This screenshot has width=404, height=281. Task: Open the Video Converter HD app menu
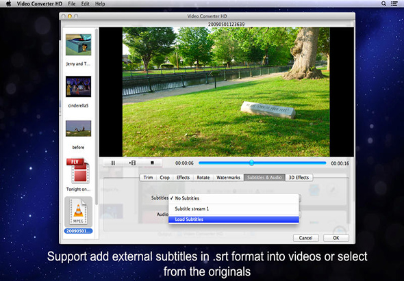(x=40, y=3)
